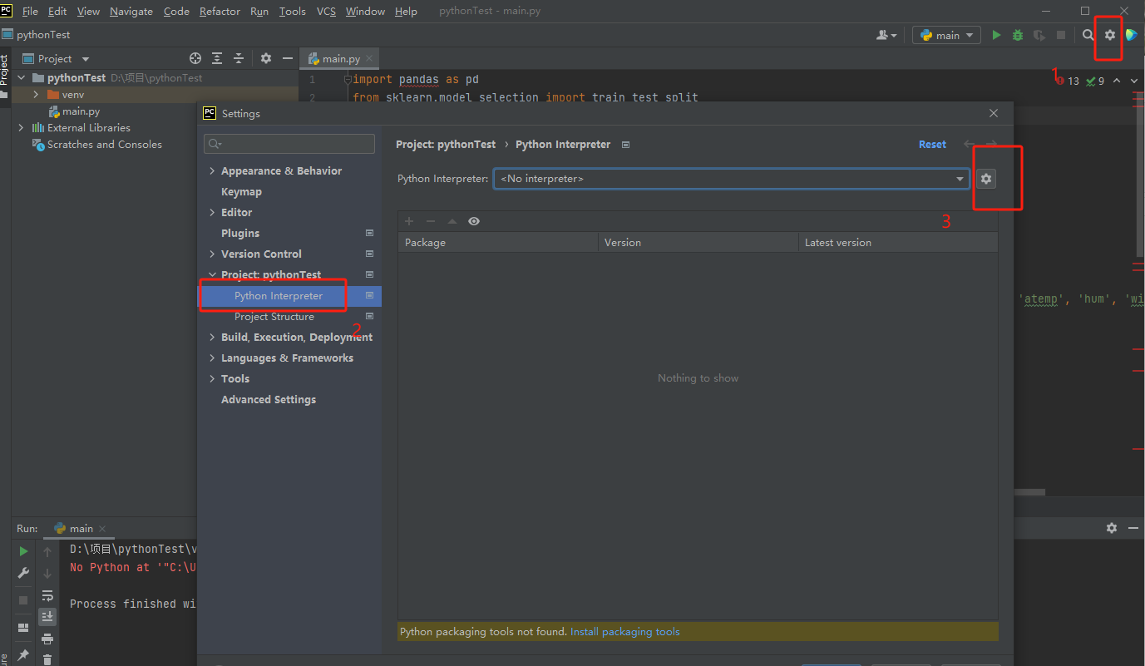The width and height of the screenshot is (1145, 666).
Task: Click the Search Everywhere magnifier icon
Action: pyautogui.click(x=1088, y=35)
